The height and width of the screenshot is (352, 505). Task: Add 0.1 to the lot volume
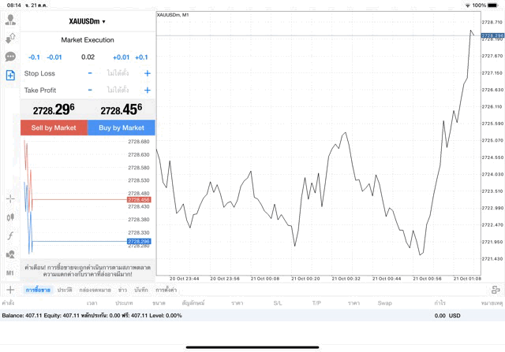(141, 57)
